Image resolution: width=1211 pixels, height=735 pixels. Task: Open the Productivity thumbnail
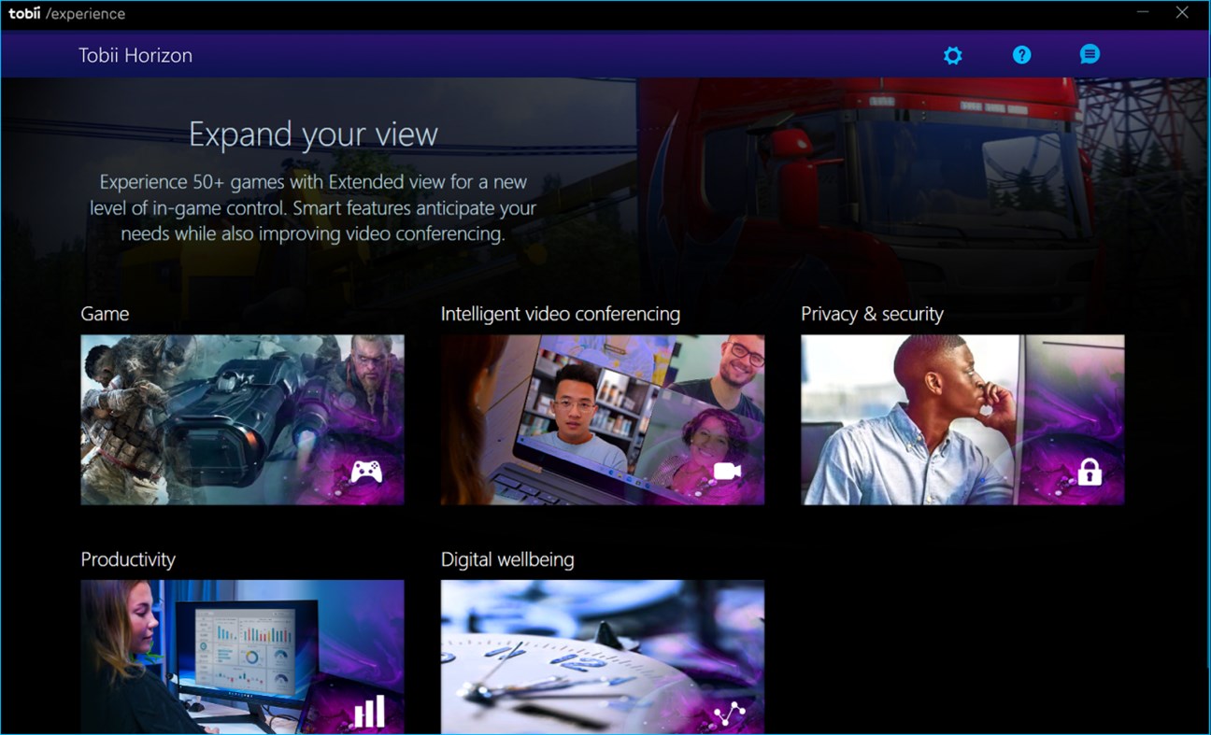tap(242, 654)
